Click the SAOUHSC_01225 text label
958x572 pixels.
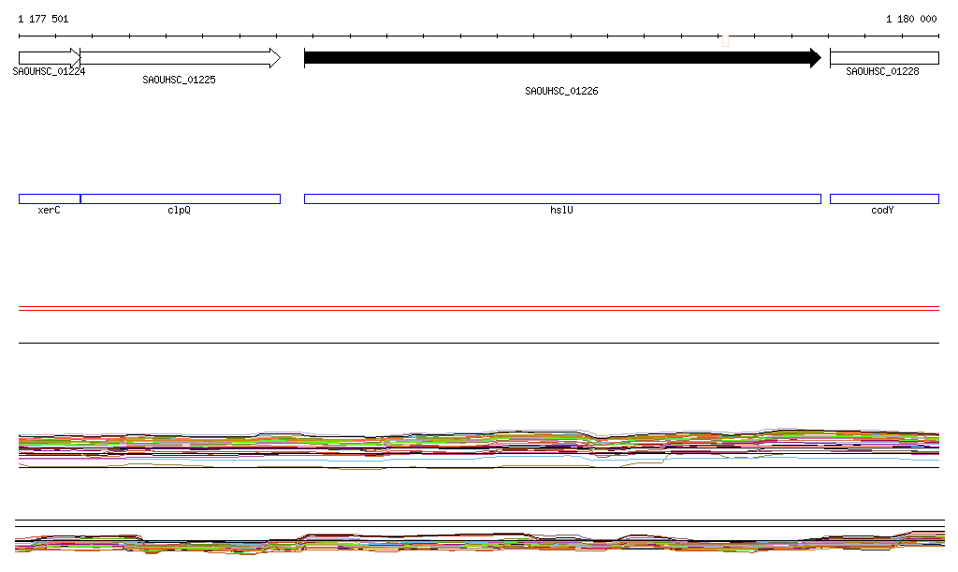click(x=179, y=81)
